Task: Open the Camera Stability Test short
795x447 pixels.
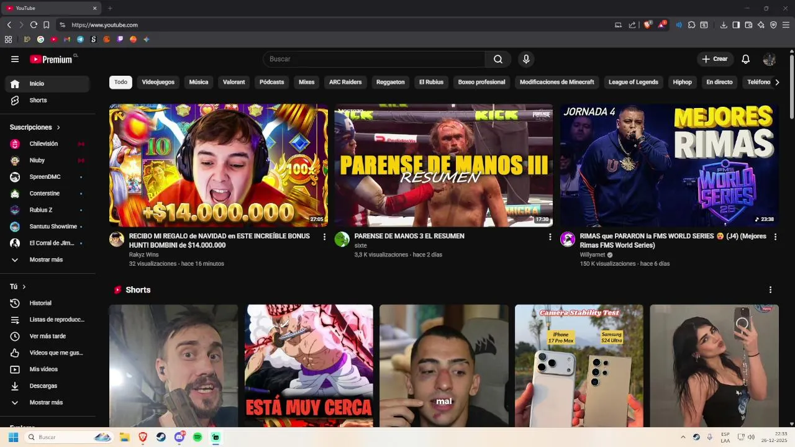Action: point(579,366)
